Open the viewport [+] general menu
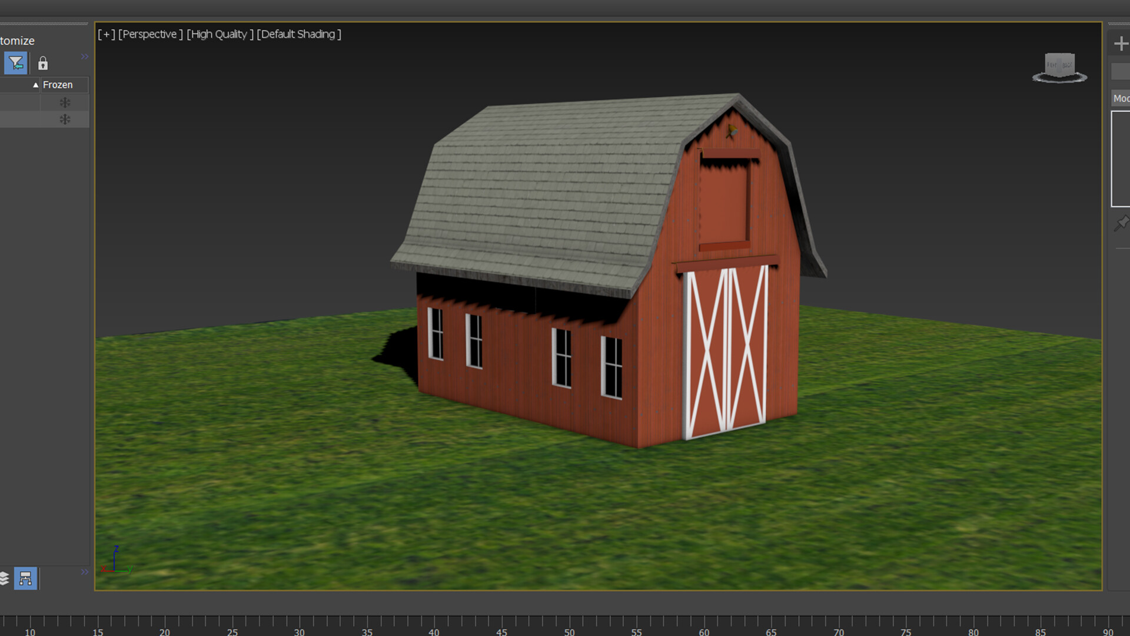The height and width of the screenshot is (636, 1130). point(107,34)
